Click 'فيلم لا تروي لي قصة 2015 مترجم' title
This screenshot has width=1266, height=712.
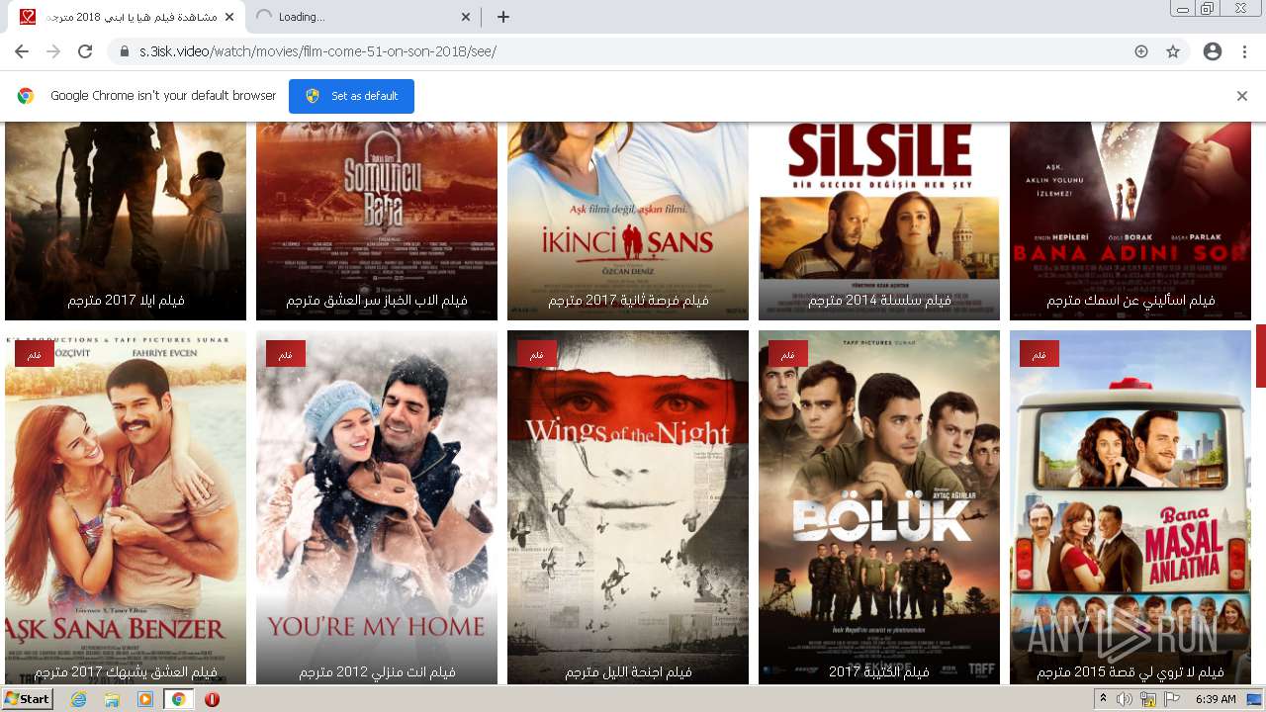(x=1130, y=671)
